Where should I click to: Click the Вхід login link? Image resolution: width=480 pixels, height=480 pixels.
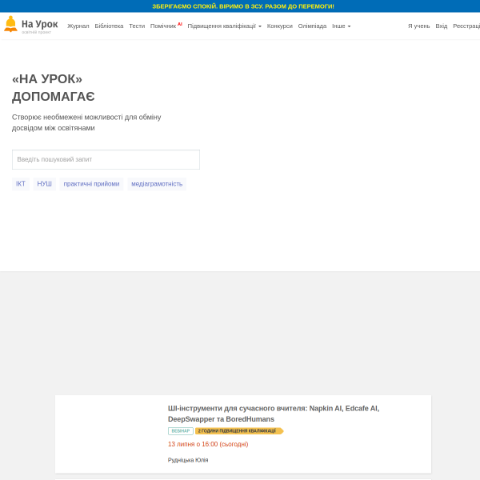tap(442, 26)
